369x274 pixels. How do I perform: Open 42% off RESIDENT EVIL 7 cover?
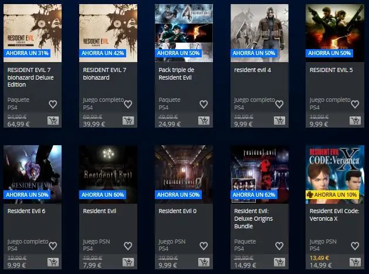point(108,33)
